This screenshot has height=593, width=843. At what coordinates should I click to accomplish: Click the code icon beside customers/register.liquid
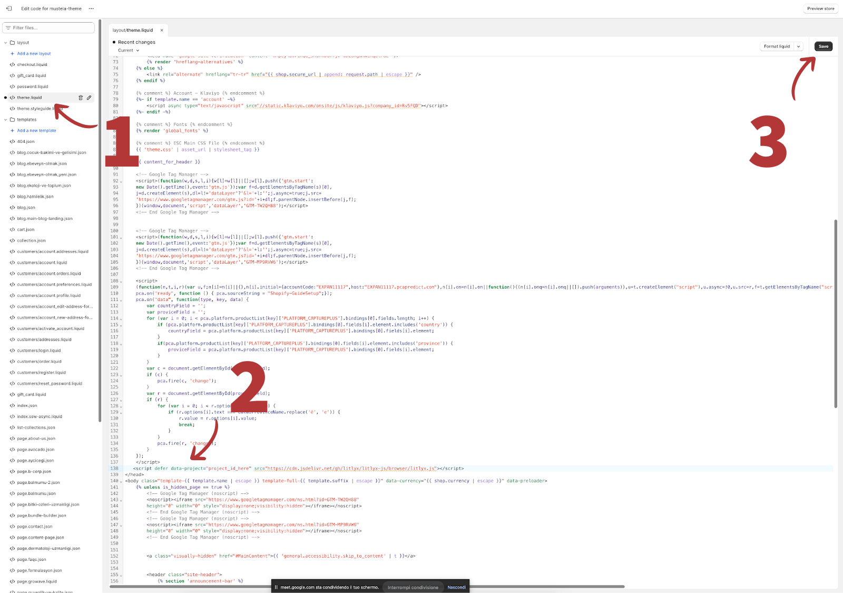pos(12,373)
